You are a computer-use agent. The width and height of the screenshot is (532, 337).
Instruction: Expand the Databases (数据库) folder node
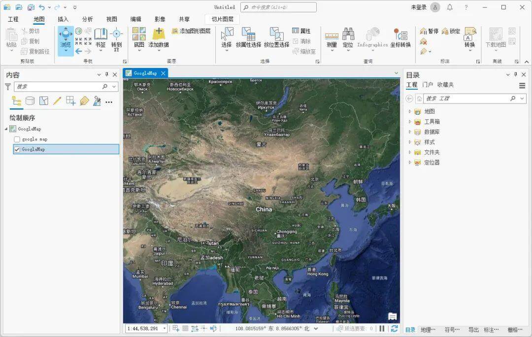[x=410, y=132]
